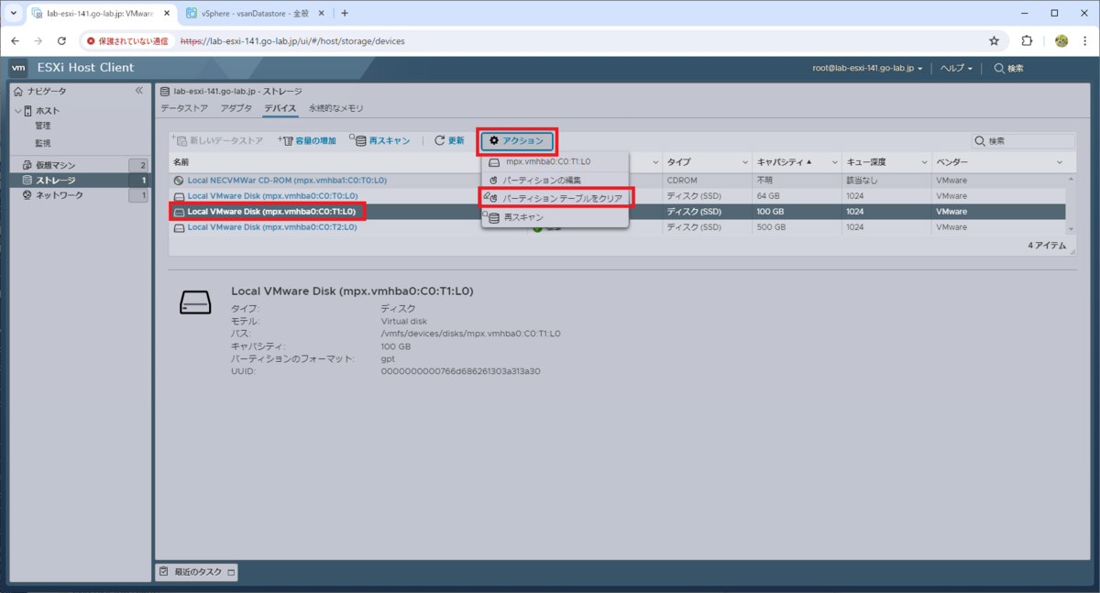
Task: Select 監視 under ホスト in navigator
Action: tap(43, 143)
